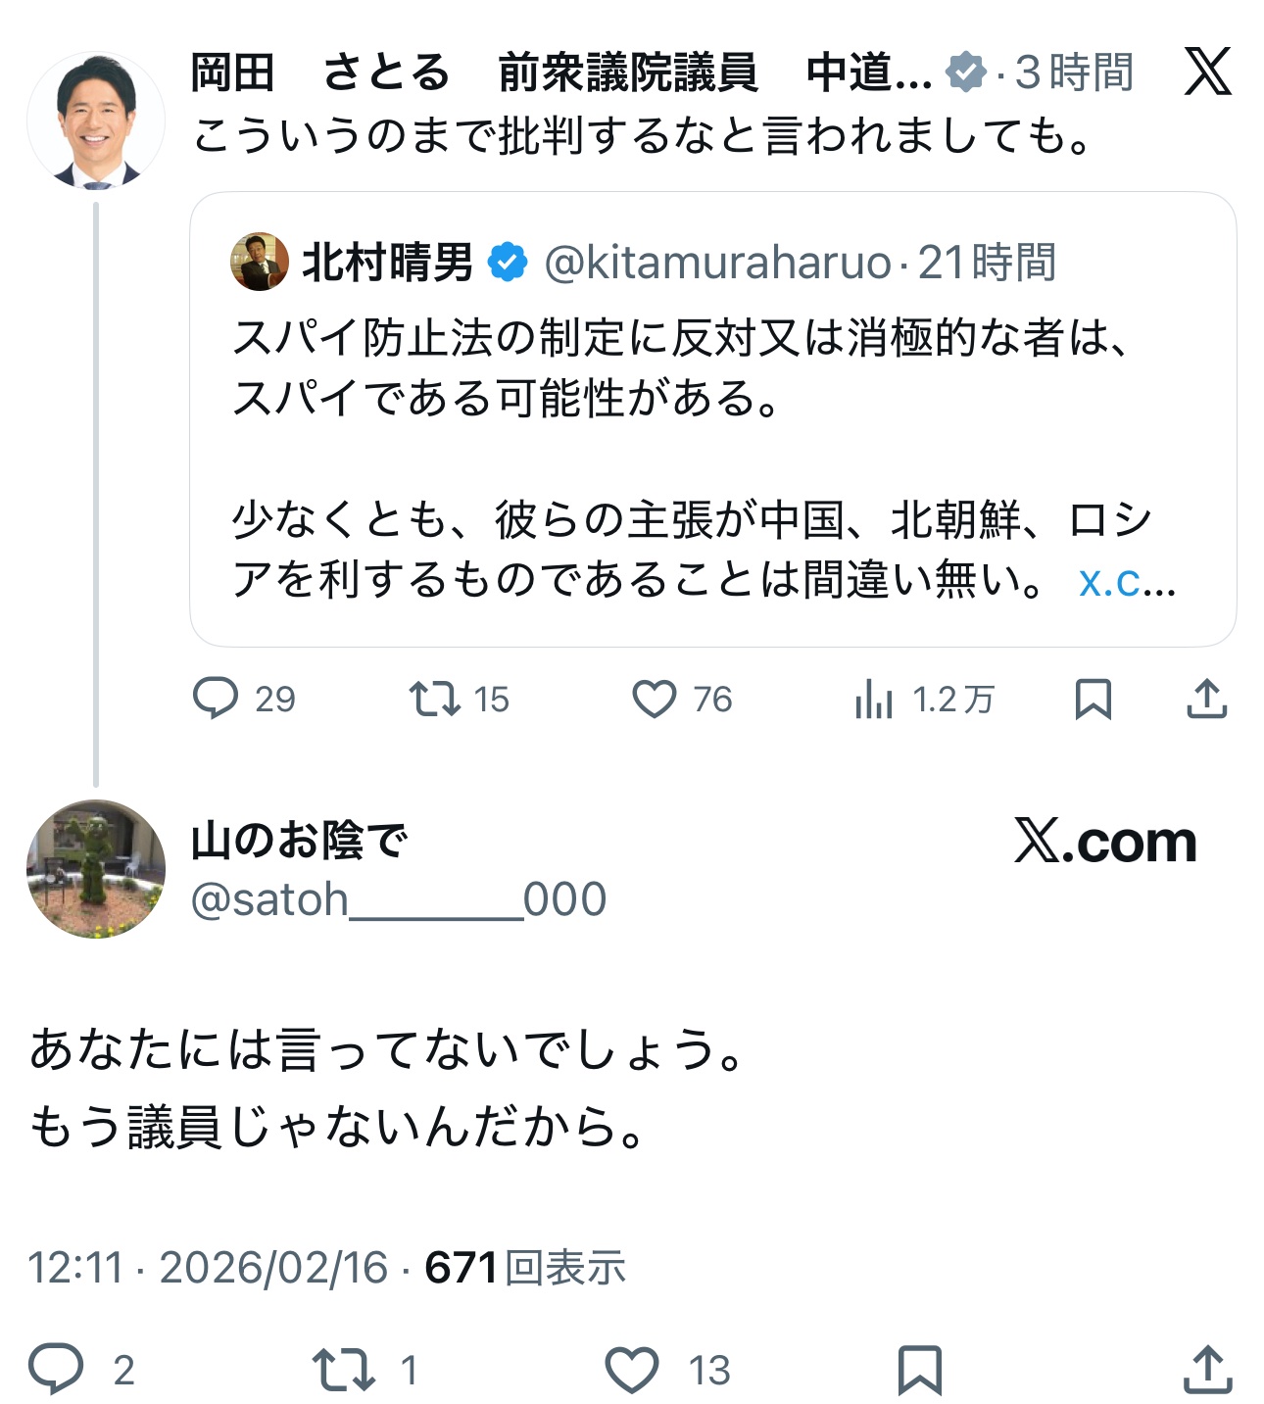Share the 山のお陰で post
This screenshot has height=1404, width=1264.
pyautogui.click(x=1206, y=1369)
